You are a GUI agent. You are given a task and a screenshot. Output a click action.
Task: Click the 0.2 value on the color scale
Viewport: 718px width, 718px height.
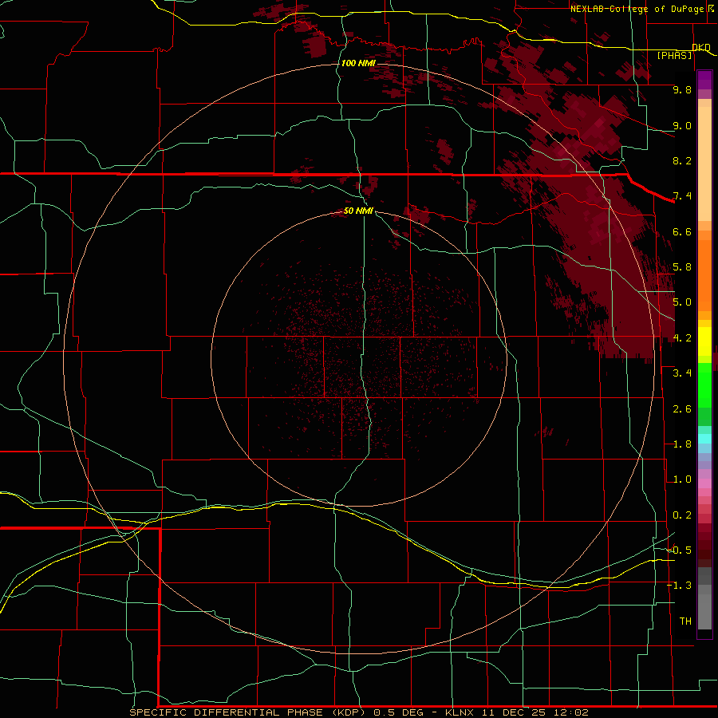(x=682, y=515)
